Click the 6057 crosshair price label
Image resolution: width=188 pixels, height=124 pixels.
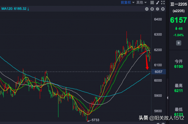click(159, 72)
